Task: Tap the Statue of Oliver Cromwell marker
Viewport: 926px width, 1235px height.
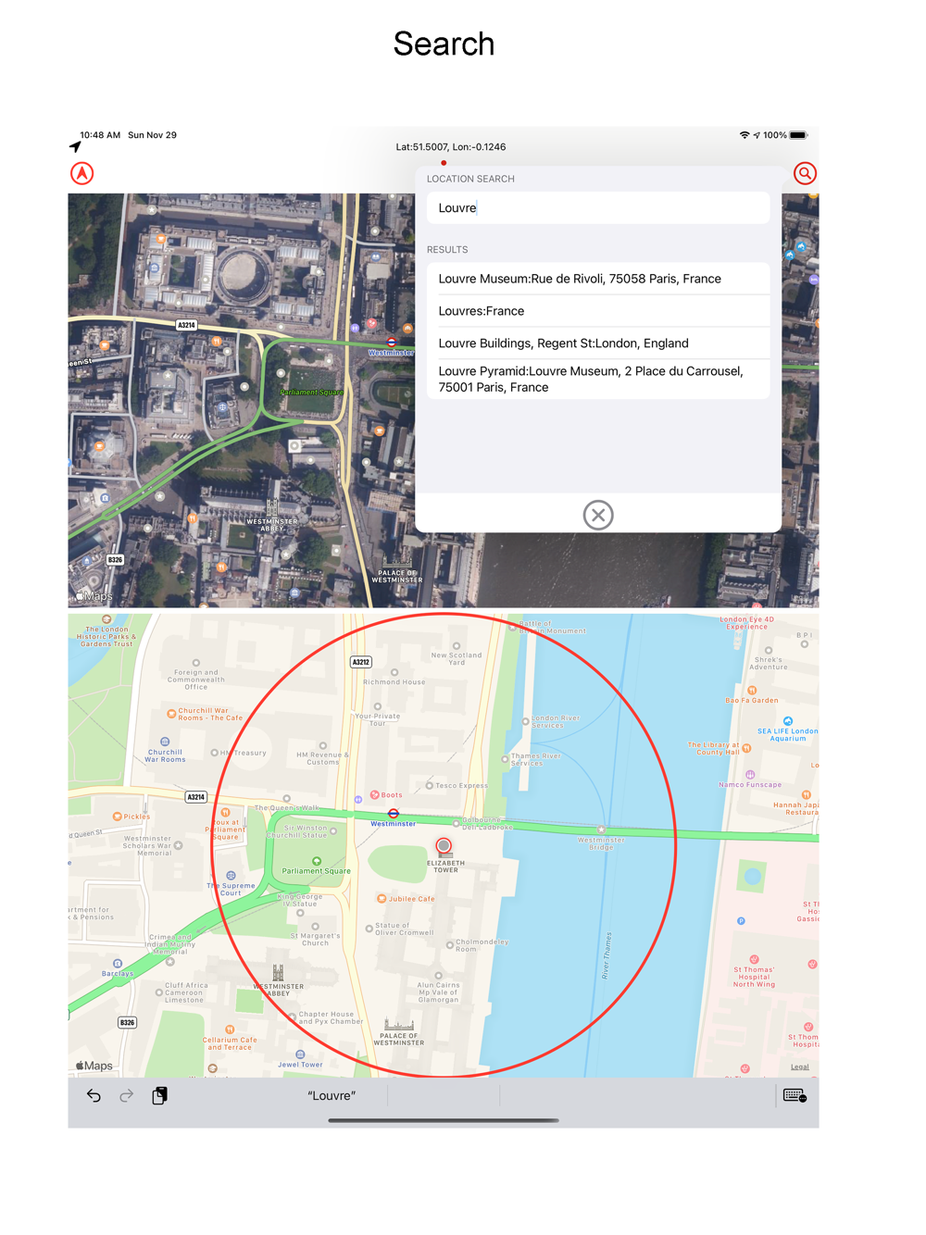Action: 369,929
